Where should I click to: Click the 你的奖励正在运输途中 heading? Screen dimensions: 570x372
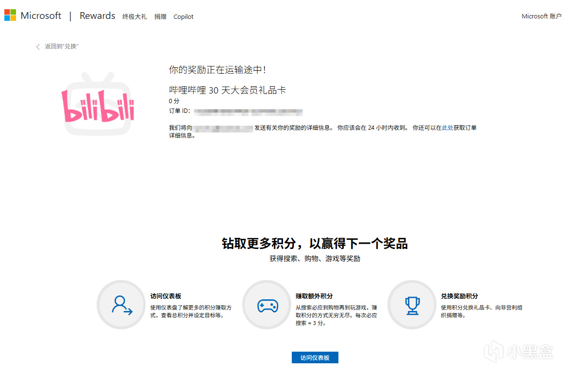coord(218,70)
